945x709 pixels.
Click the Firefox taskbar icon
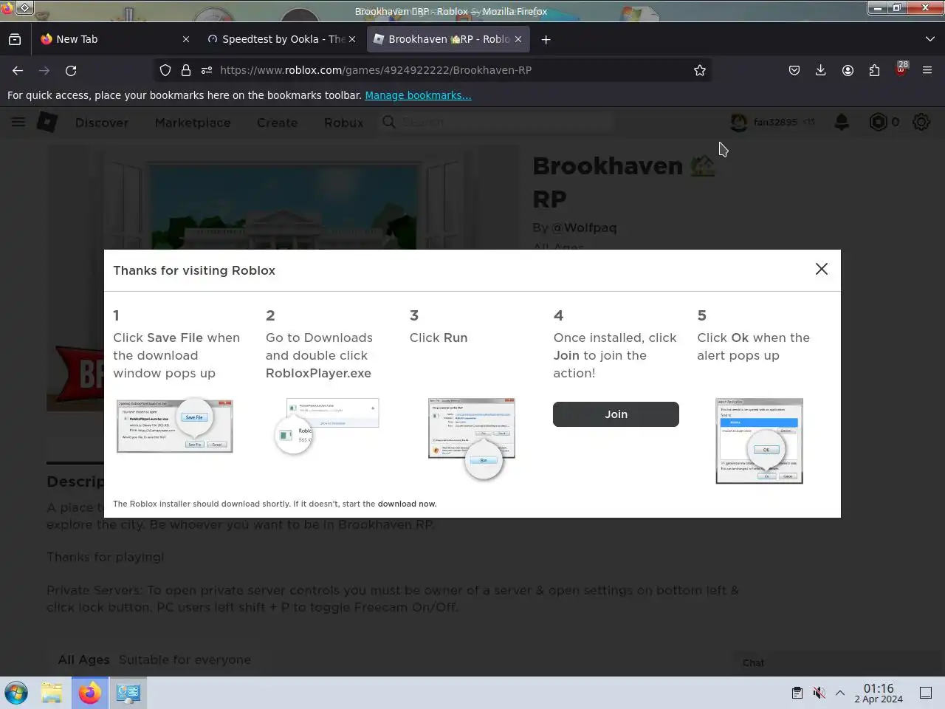[x=90, y=693]
